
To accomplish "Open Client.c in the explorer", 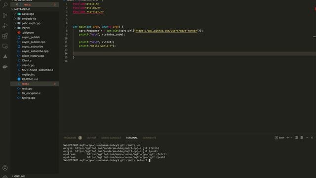I will pyautogui.click(x=27, y=60).
